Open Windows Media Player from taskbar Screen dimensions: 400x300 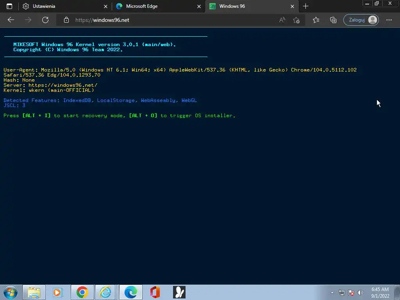[x=58, y=292]
